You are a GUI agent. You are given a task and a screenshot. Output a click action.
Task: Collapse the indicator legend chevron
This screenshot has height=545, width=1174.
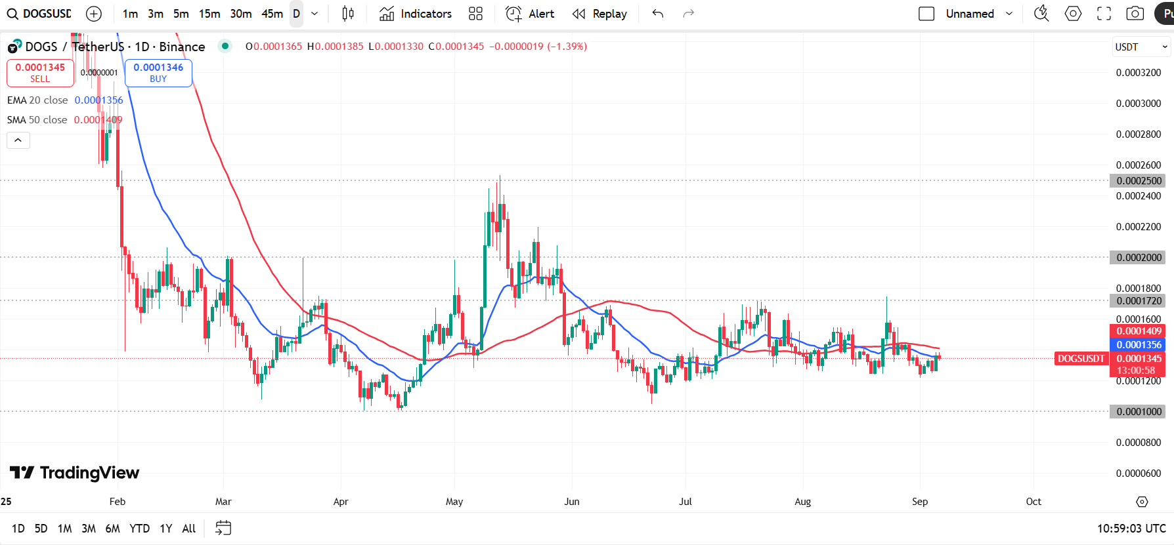pyautogui.click(x=18, y=140)
